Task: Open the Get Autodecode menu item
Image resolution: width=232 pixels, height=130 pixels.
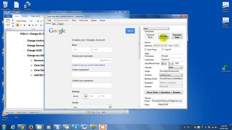Action: [61, 20]
